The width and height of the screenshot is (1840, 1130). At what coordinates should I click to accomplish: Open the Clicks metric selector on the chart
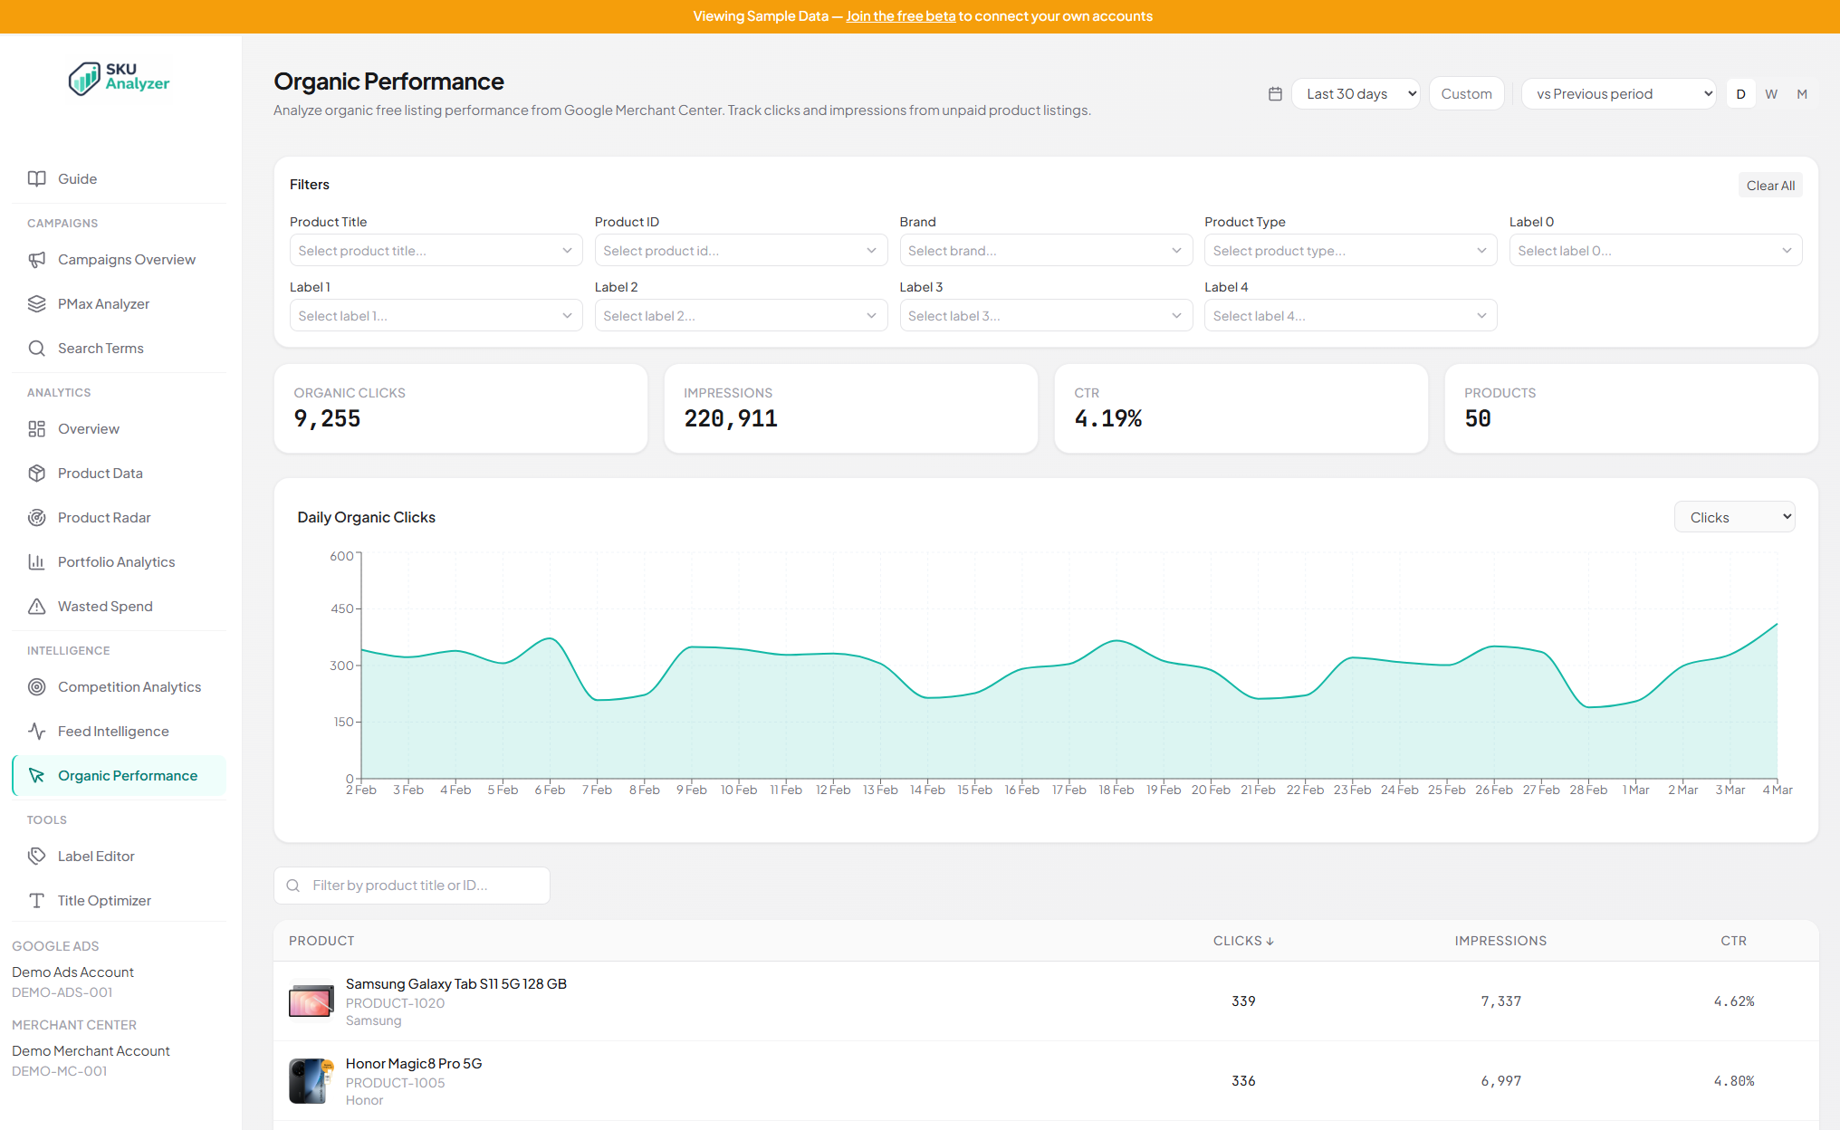point(1734,516)
